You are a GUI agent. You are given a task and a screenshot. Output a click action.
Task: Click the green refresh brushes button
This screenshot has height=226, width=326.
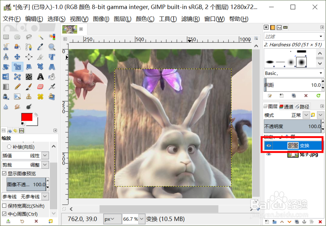pyautogui.click(x=318, y=95)
